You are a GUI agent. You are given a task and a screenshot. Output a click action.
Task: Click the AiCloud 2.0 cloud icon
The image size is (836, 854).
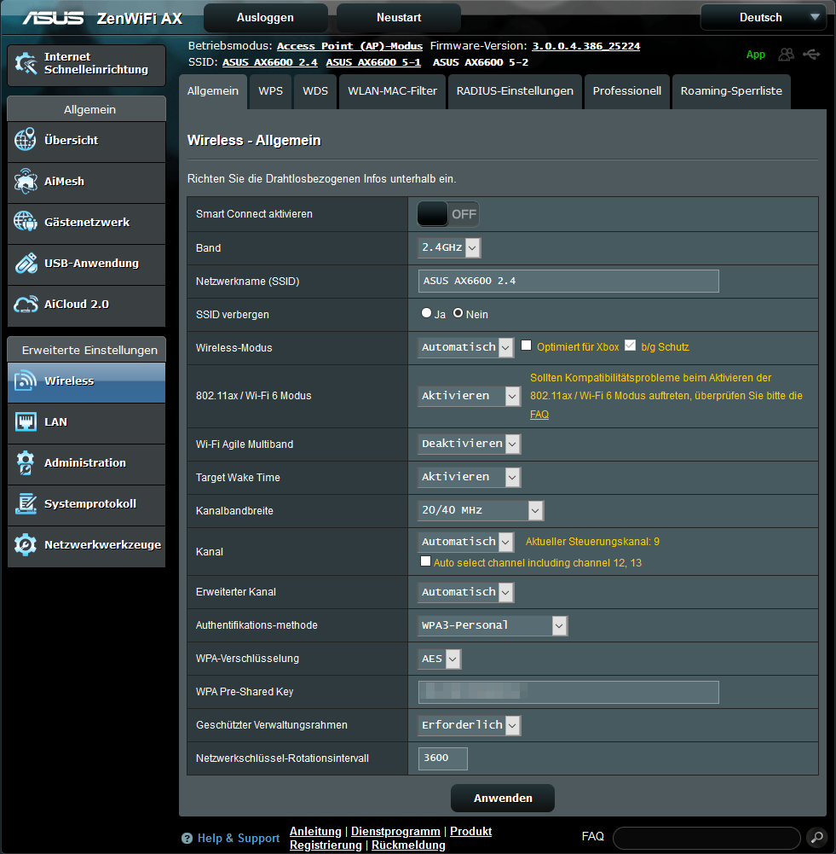pyautogui.click(x=26, y=304)
